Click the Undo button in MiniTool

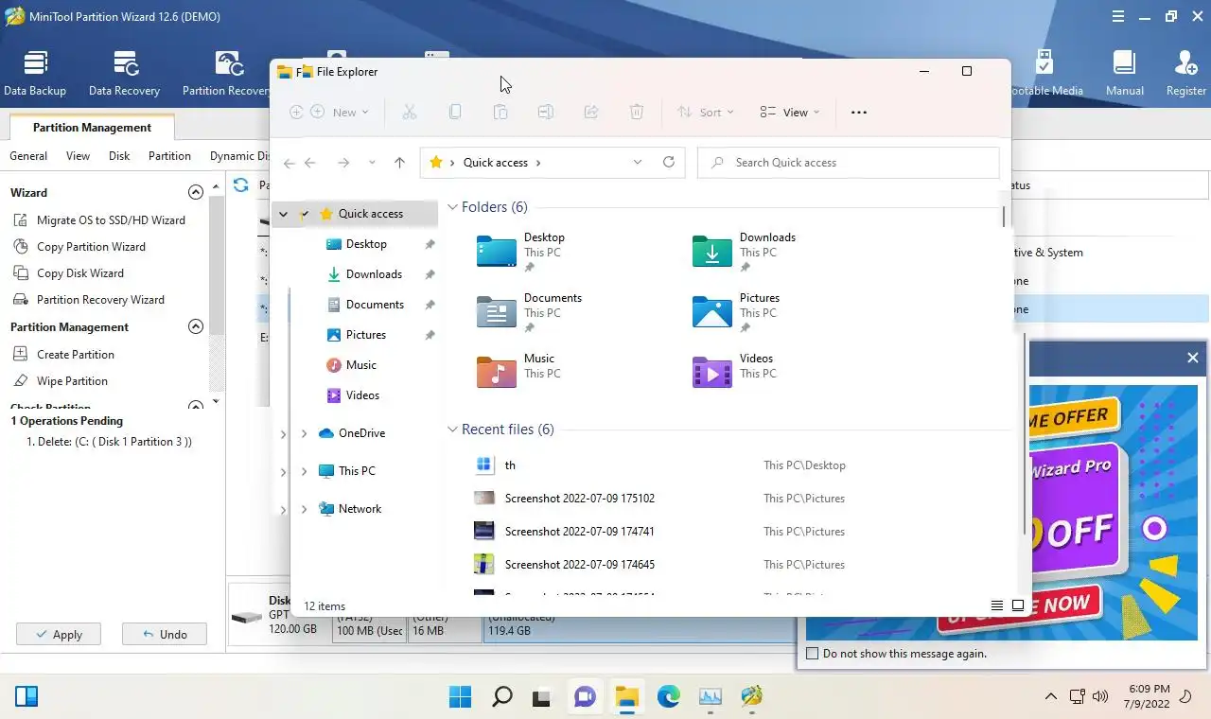[x=165, y=634]
